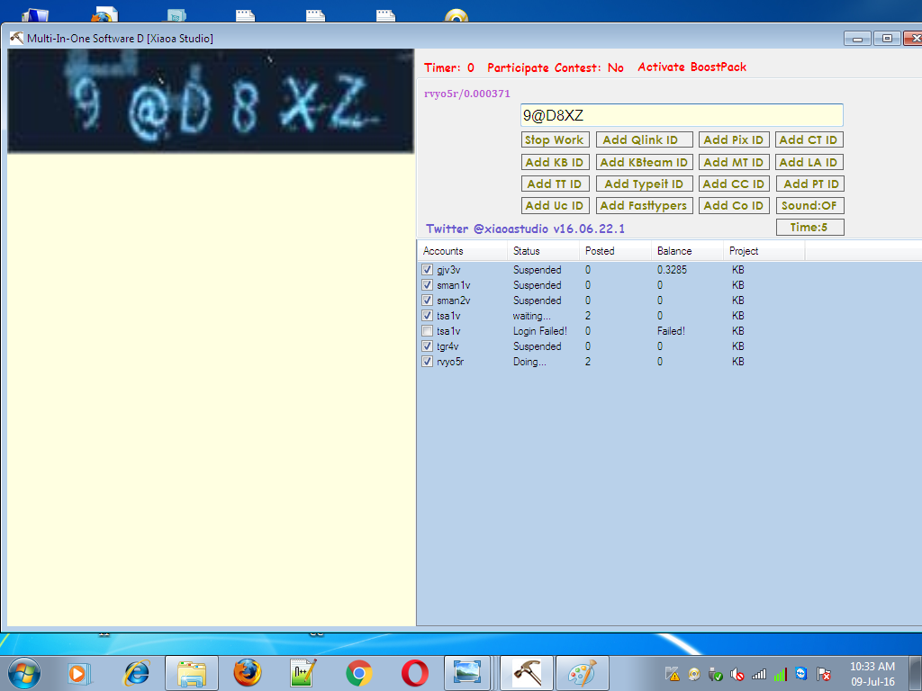Sort by the Status column header

pos(543,251)
